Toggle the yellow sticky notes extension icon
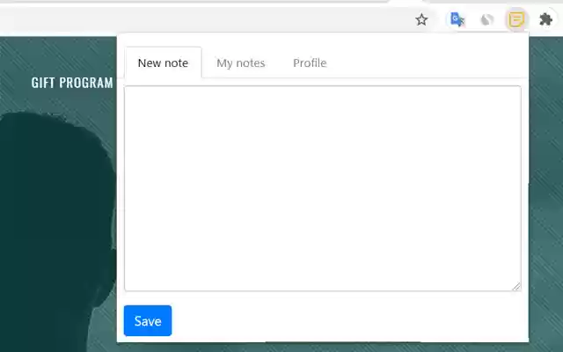563x352 pixels. pyautogui.click(x=516, y=19)
